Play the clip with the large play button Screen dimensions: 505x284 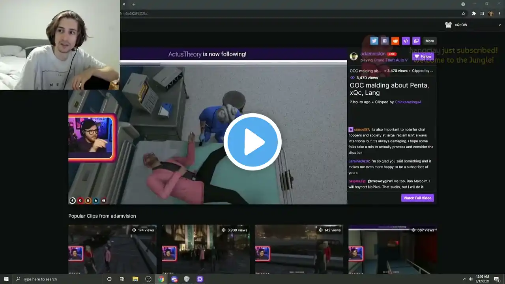(252, 142)
